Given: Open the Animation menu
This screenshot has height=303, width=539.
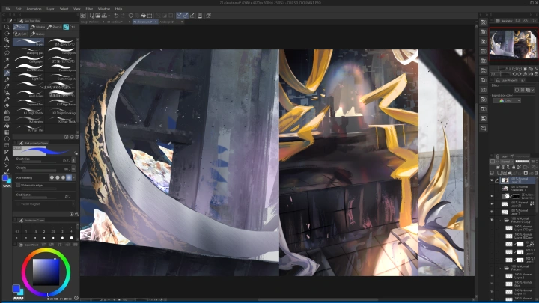Looking at the screenshot, I should 34,9.
